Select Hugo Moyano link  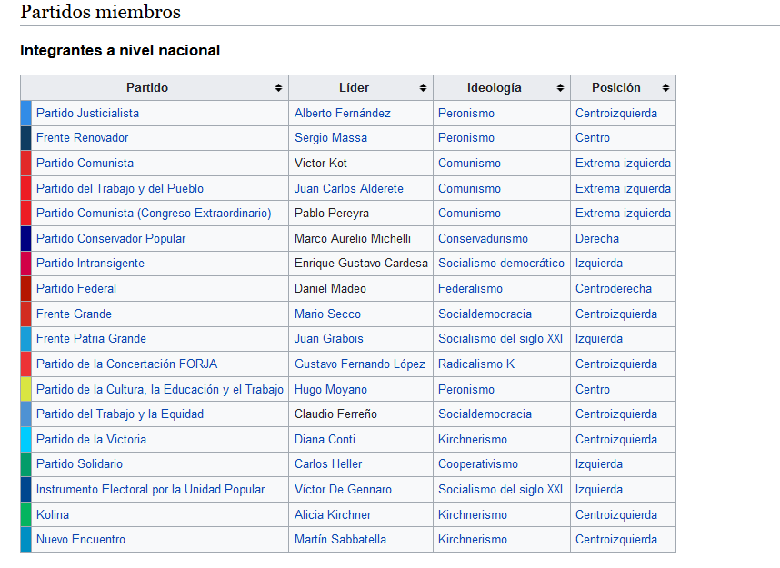(331, 389)
